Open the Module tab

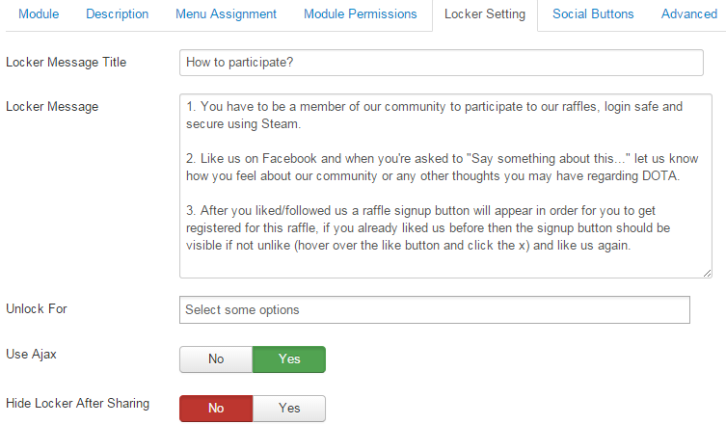point(39,14)
